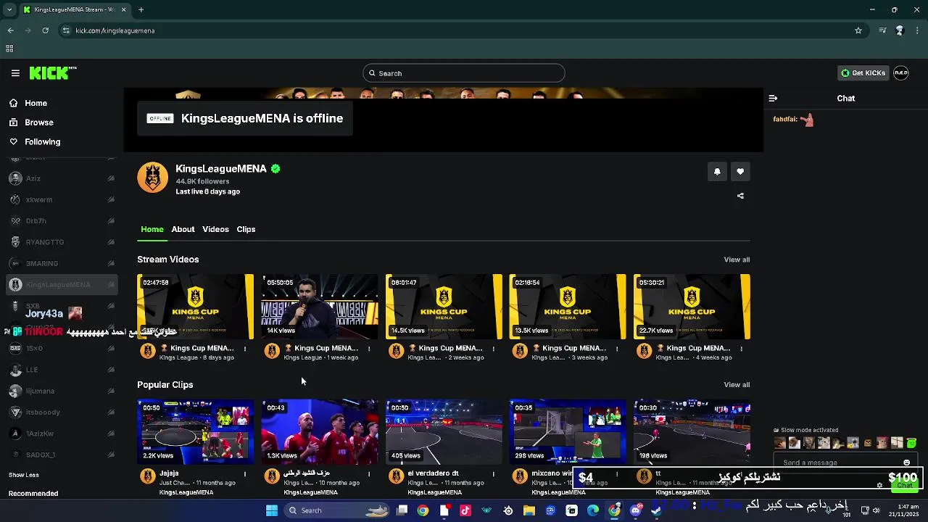The width and height of the screenshot is (928, 522).
Task: Open options for 8 days ago video
Action: [x=245, y=349]
